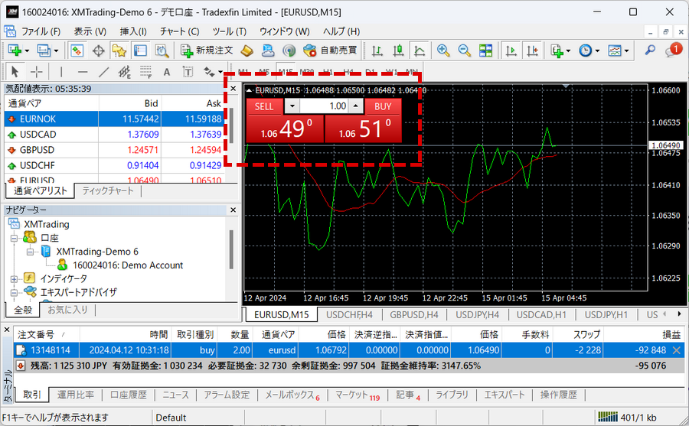Open the trading signals radio-wave icon
The image size is (689, 426).
tap(289, 50)
